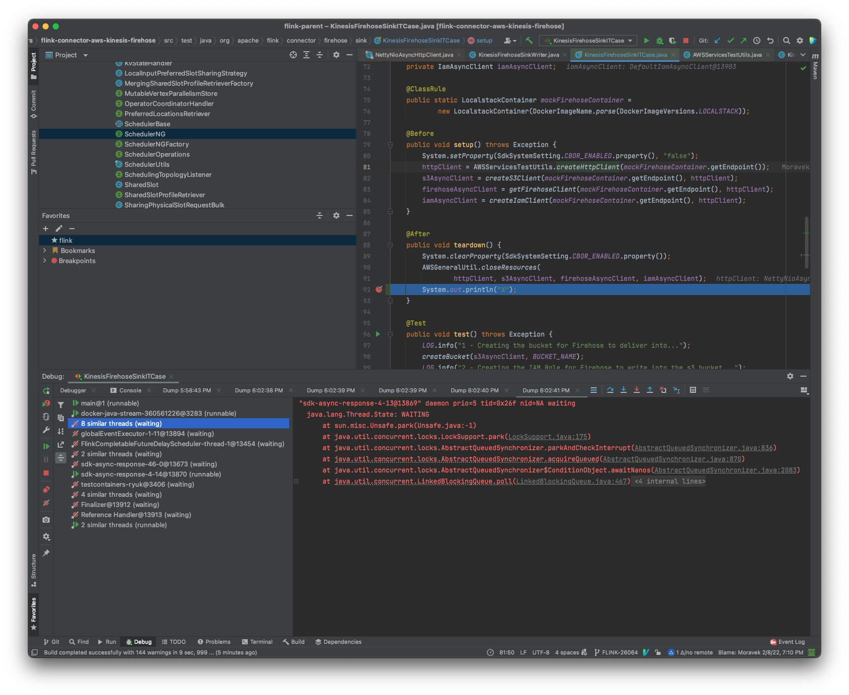The height and width of the screenshot is (695, 849).
Task: Click Run to Cursor icon
Action: click(x=676, y=390)
